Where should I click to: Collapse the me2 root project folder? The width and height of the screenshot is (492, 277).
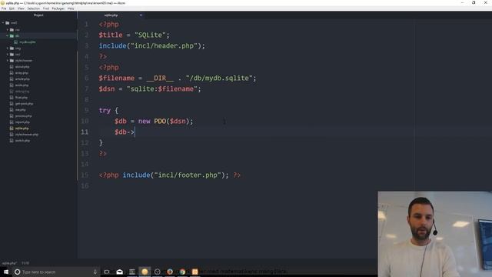point(3,22)
